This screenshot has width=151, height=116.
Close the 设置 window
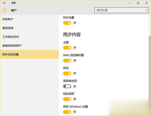click(146, 3)
